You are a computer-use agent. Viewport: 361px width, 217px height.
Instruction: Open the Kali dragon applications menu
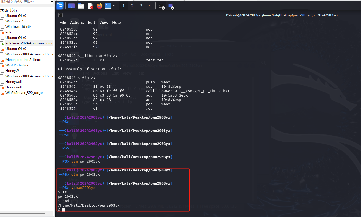tap(60, 6)
